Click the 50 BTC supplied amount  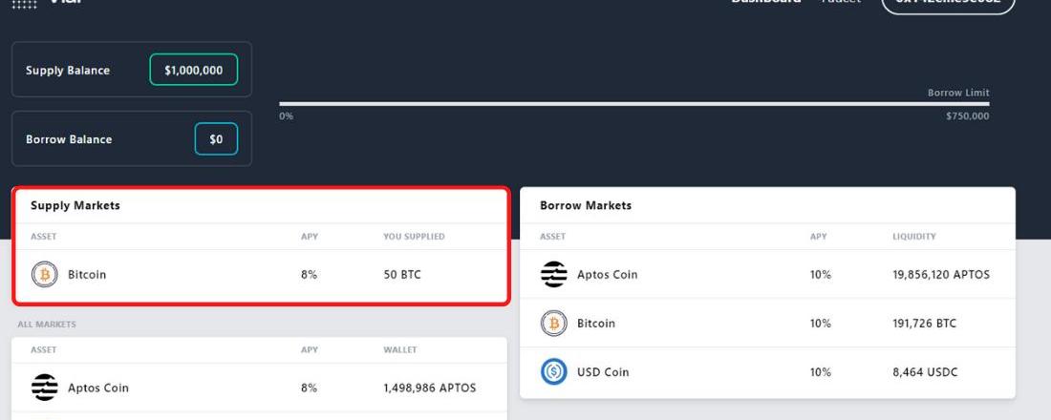click(402, 275)
